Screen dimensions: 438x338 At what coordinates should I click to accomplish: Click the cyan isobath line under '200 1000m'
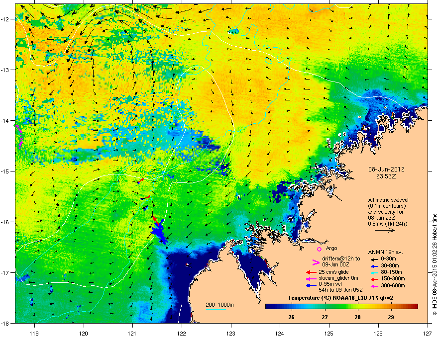pyautogui.click(x=216, y=309)
